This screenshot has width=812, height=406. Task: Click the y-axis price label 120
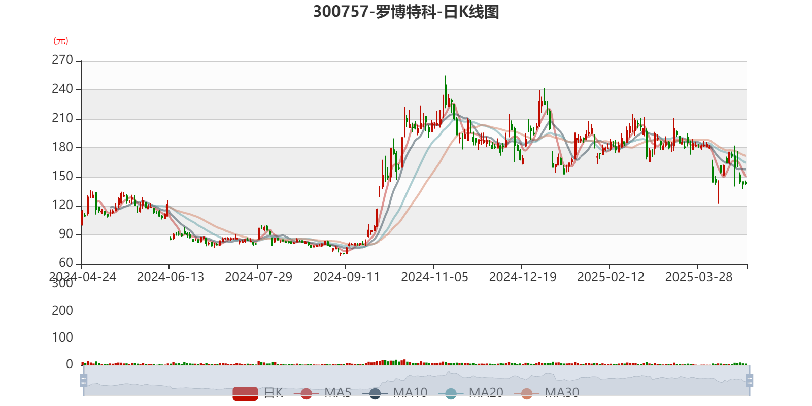[x=62, y=205]
